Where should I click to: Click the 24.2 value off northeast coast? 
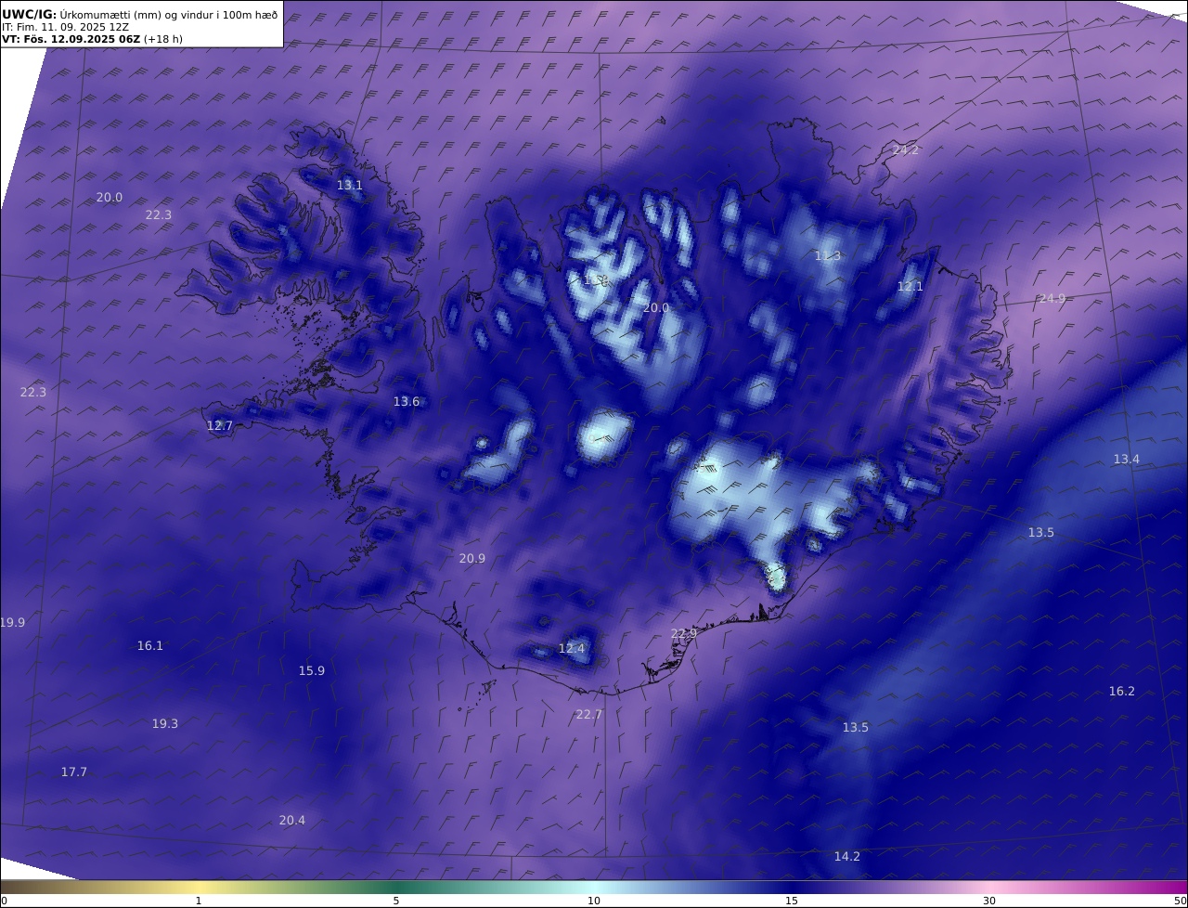coord(906,149)
